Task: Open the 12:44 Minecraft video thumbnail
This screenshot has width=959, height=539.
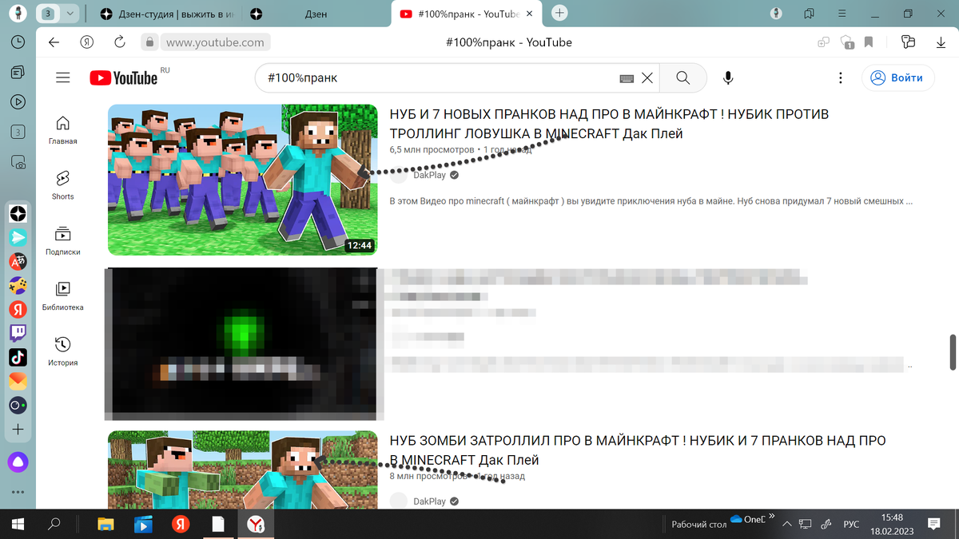Action: pyautogui.click(x=242, y=180)
